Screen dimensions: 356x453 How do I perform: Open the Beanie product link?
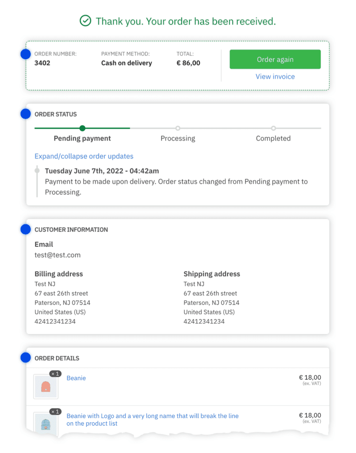click(x=76, y=378)
